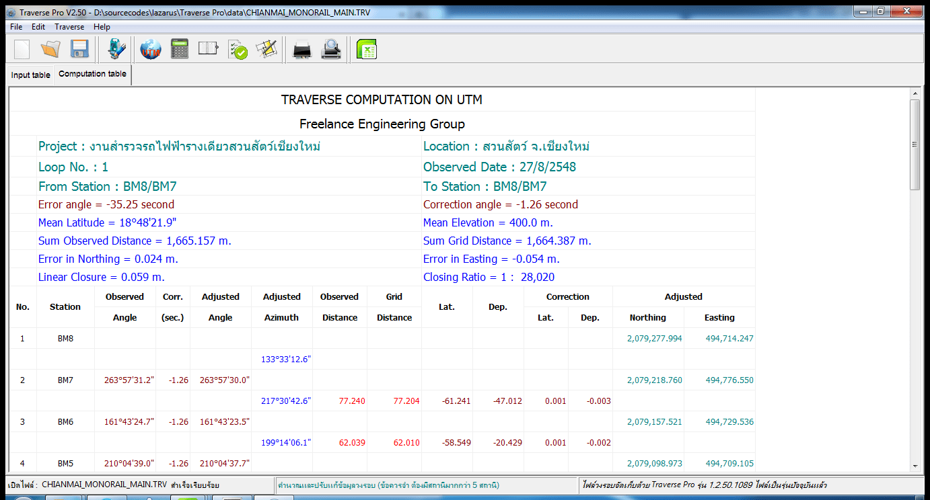Export results to Excel icon
930x500 pixels.
[x=367, y=50]
